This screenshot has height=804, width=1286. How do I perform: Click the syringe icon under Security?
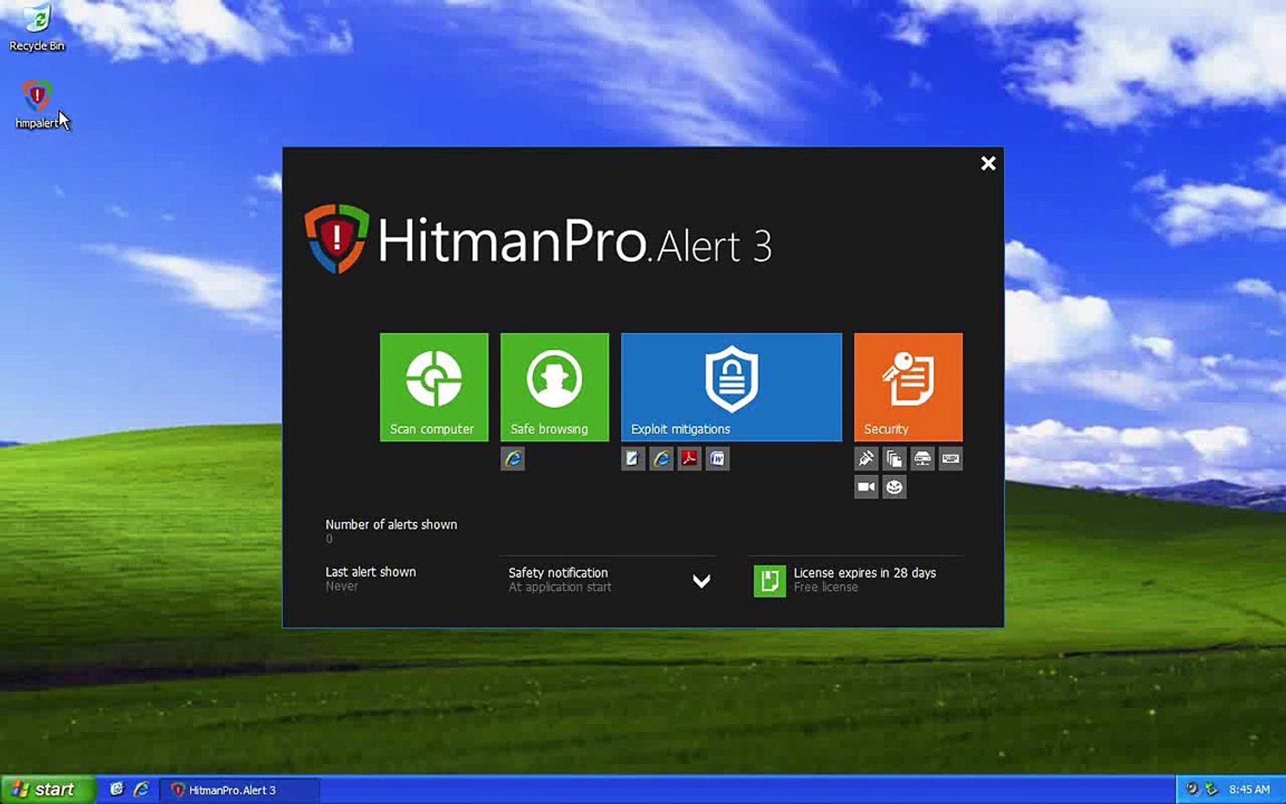tap(866, 459)
